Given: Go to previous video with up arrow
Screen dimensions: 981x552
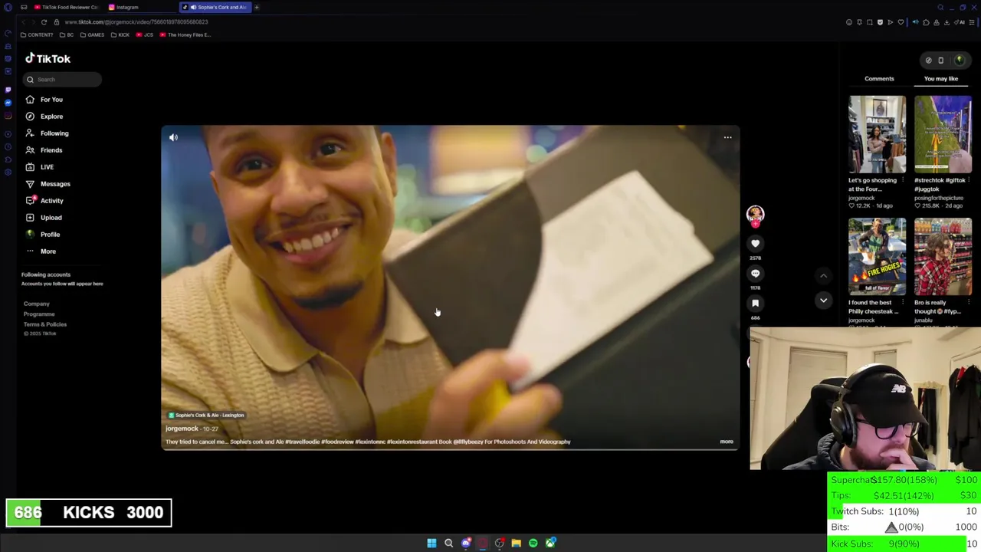Looking at the screenshot, I should tap(823, 275).
